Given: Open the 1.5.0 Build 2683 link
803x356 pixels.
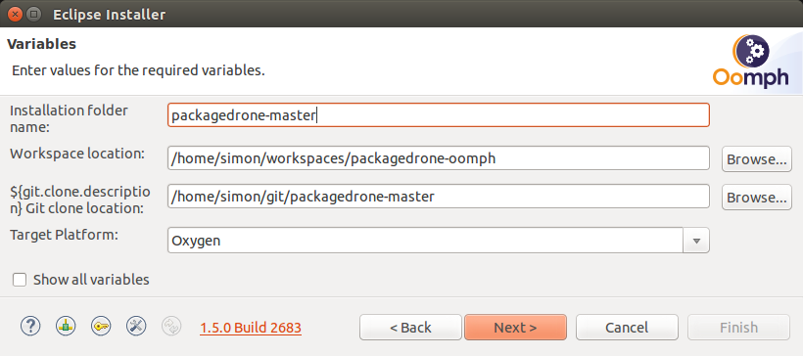Looking at the screenshot, I should point(251,328).
